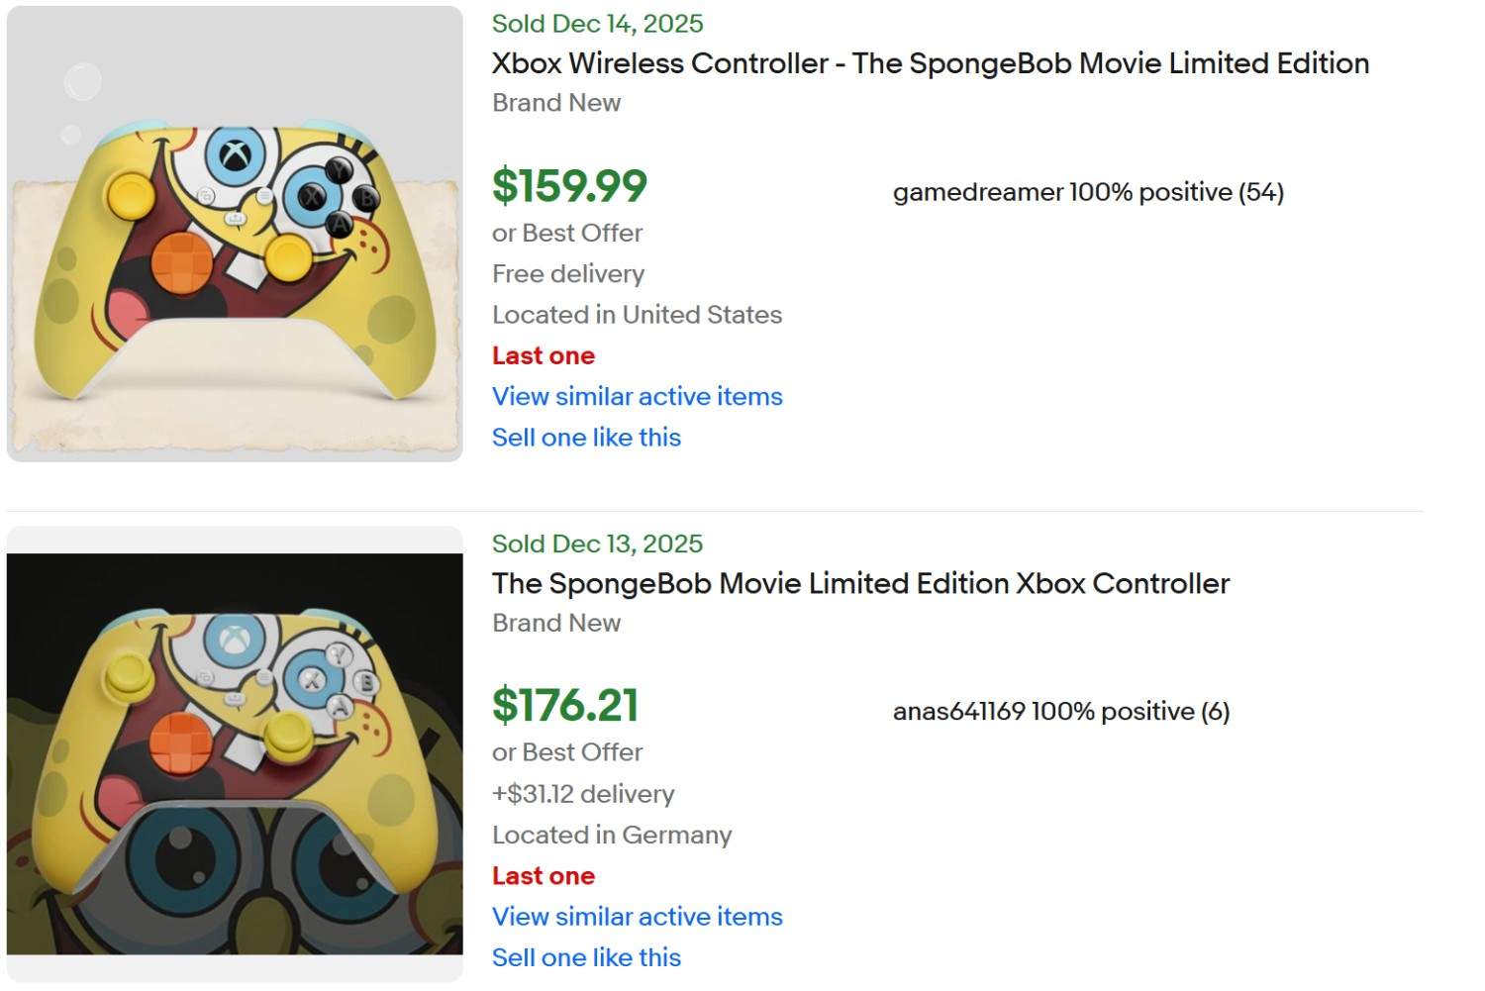Click the $176.21 sold price
Image resolution: width=1485 pixels, height=991 pixels.
click(564, 706)
